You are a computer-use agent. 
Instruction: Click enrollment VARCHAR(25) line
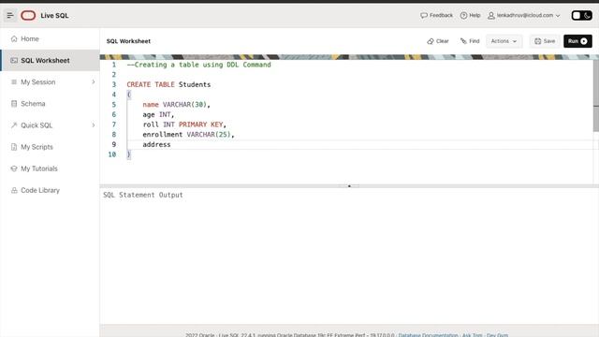pyautogui.click(x=188, y=135)
